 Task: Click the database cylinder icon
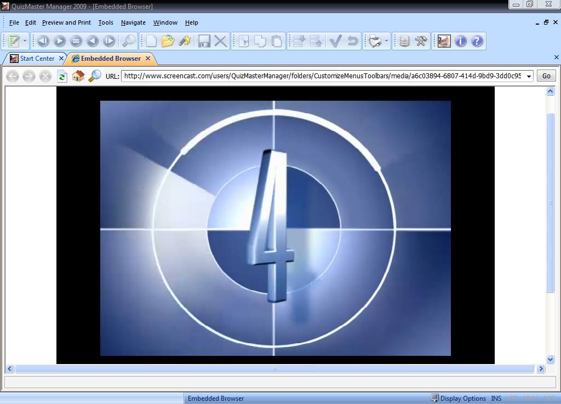click(404, 41)
